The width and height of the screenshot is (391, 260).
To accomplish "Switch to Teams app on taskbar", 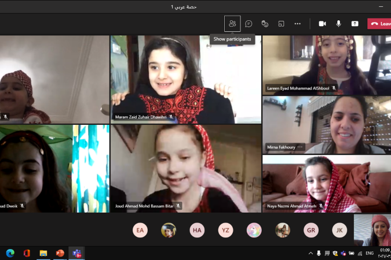I will point(76,253).
